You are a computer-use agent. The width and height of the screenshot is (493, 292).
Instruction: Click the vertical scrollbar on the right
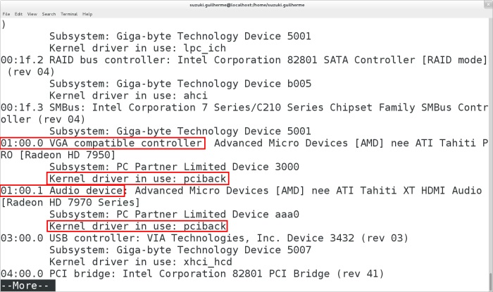click(489, 141)
